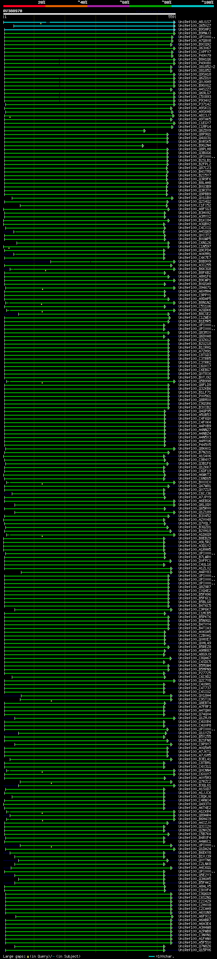Click label UniRef100_C6N126
The width and height of the screenshot is (217, 959).
[x=195, y=243]
